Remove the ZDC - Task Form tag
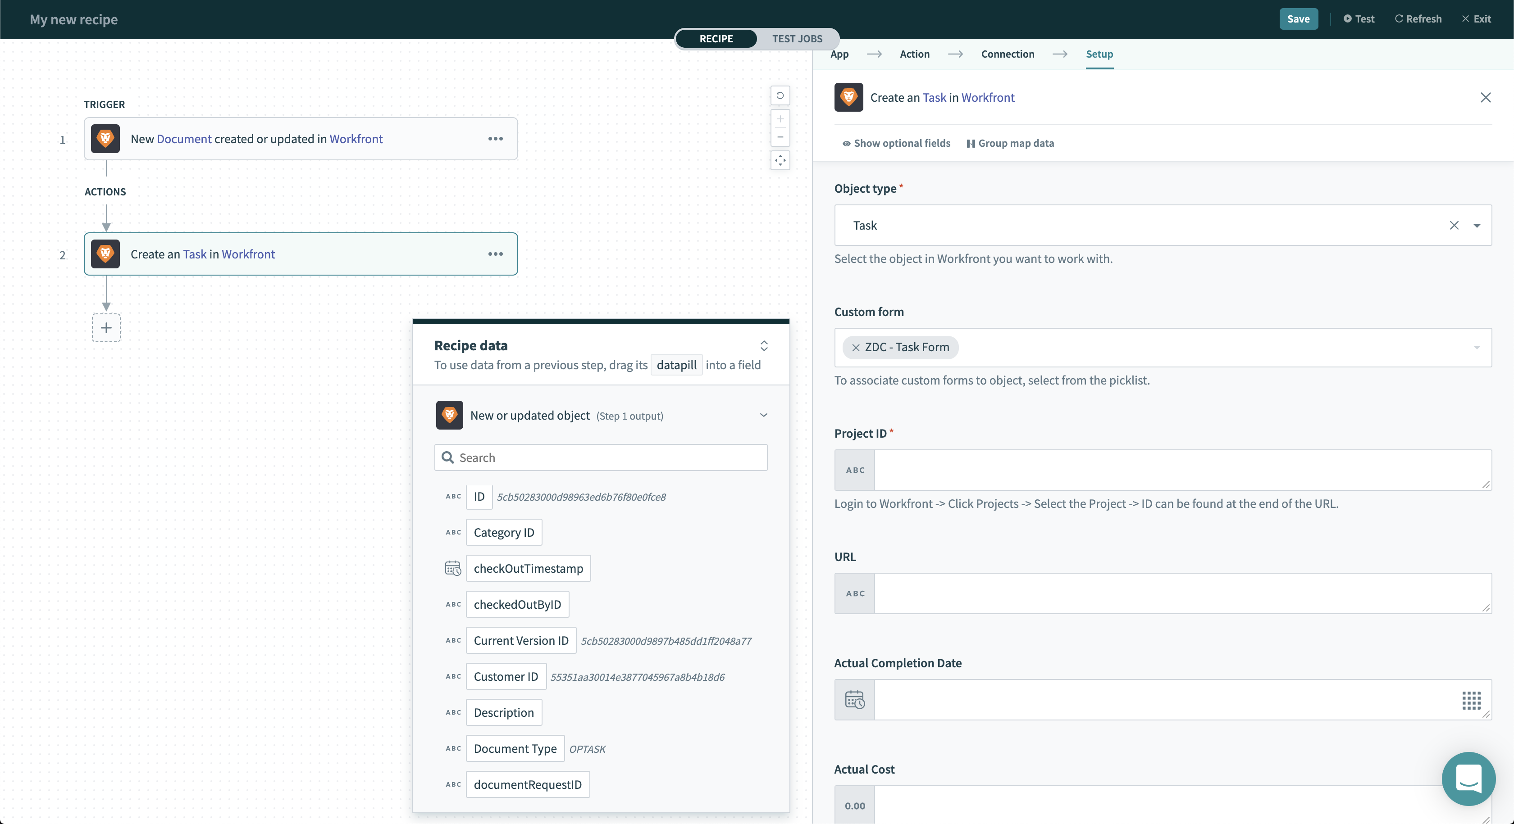This screenshot has height=824, width=1514. (x=856, y=347)
